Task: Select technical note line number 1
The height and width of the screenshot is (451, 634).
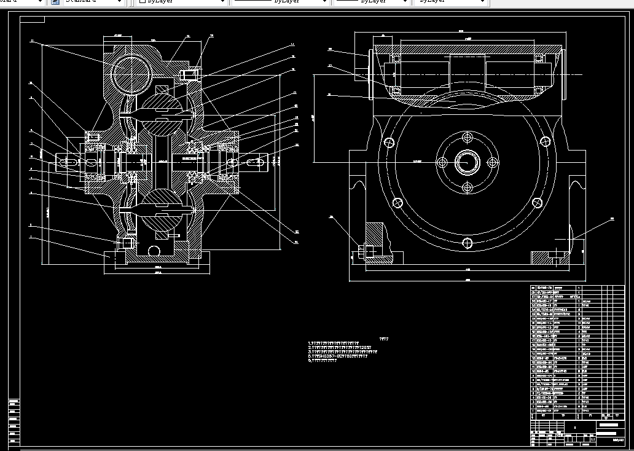Action: (334, 343)
